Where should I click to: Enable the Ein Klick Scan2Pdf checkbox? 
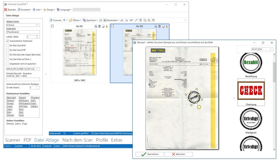pos(8,46)
